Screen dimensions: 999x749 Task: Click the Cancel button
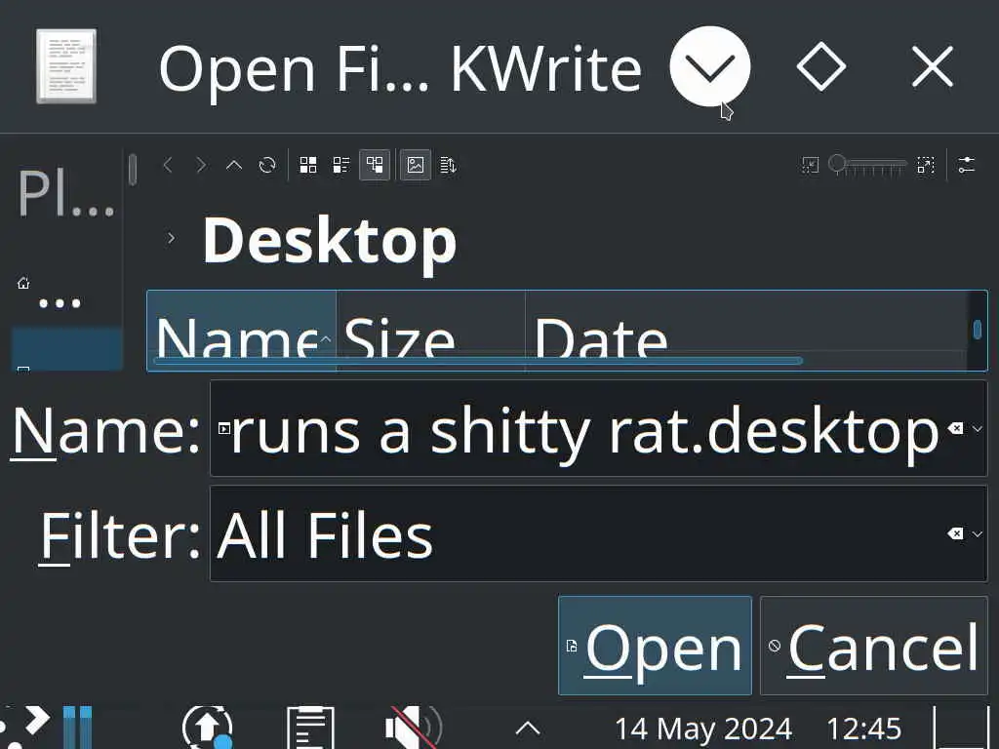(x=873, y=646)
